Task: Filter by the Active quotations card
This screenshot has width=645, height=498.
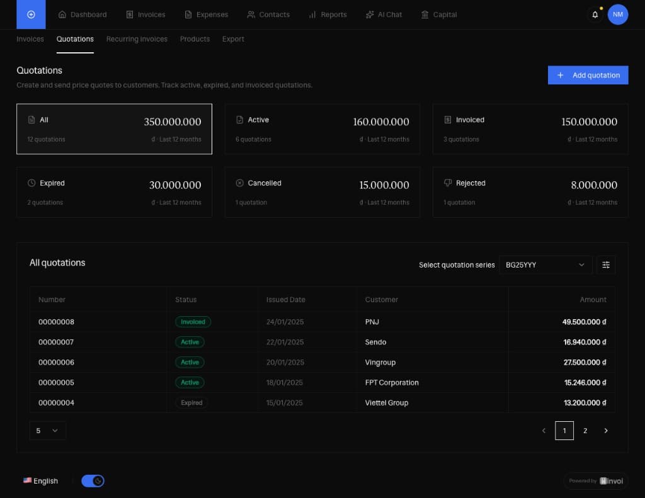Action: [x=322, y=128]
